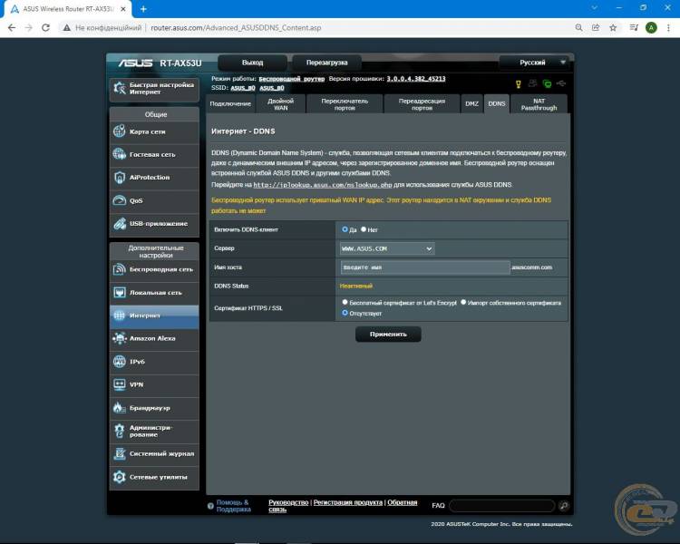Select 'Нет' for enable DDNS client

coord(364,229)
